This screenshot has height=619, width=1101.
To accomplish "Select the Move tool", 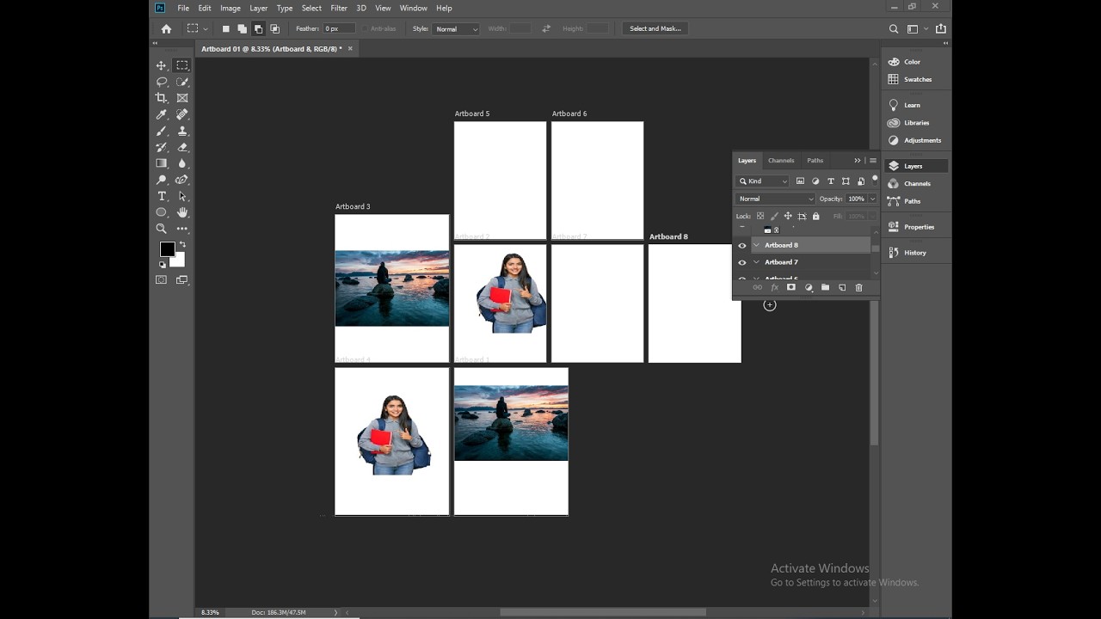I will tap(161, 65).
